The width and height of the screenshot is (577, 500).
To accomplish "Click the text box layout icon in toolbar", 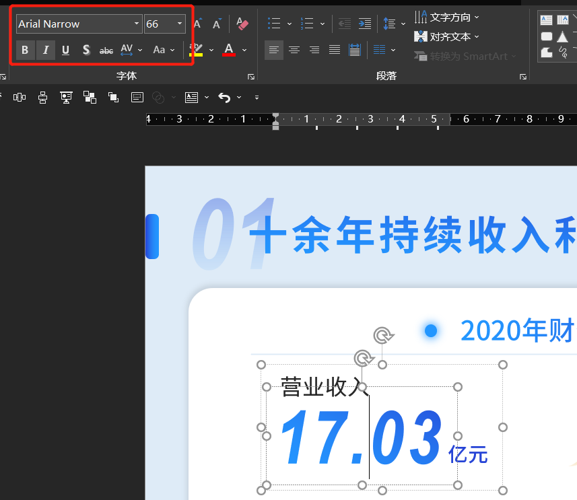I will click(192, 98).
